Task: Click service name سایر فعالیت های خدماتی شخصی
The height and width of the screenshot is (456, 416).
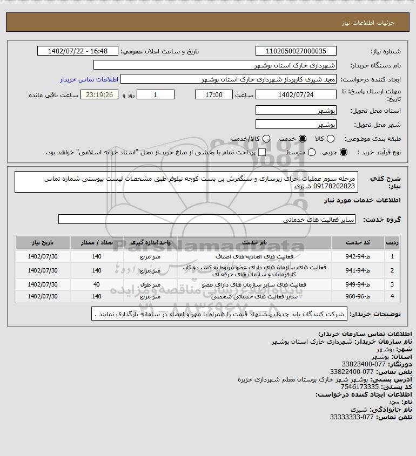Action: tap(254, 296)
